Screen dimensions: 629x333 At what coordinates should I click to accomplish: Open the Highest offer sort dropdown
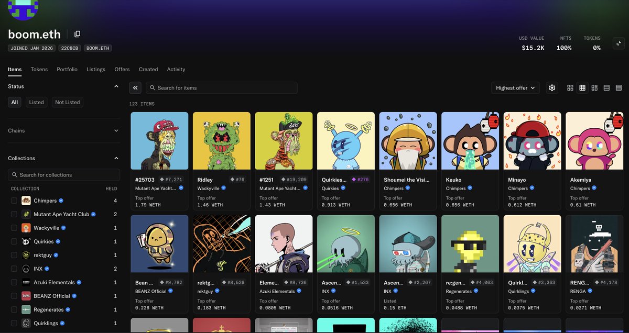tap(515, 88)
